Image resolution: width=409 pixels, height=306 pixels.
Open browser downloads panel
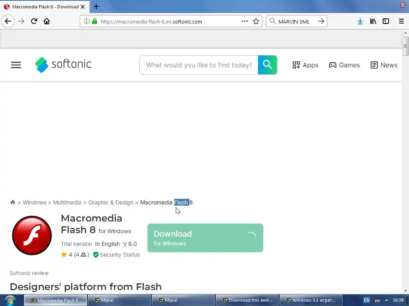tap(360, 22)
